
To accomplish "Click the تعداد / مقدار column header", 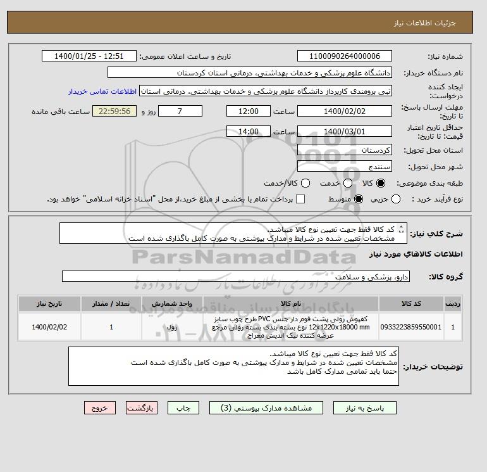I will pyautogui.click(x=111, y=303).
